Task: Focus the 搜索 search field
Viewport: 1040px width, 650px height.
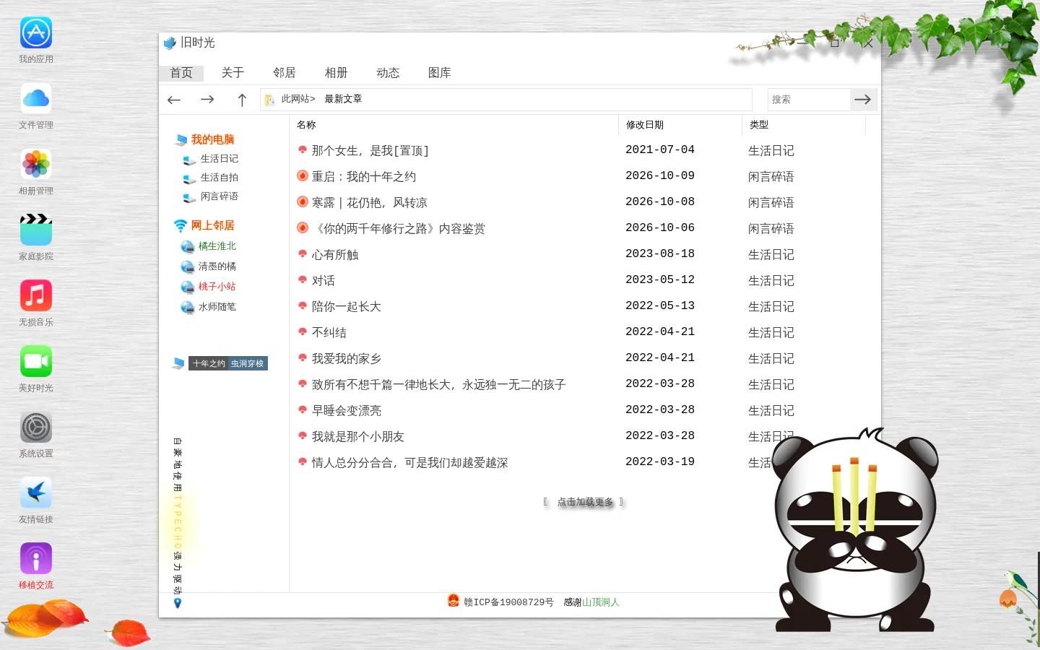Action: [x=809, y=100]
